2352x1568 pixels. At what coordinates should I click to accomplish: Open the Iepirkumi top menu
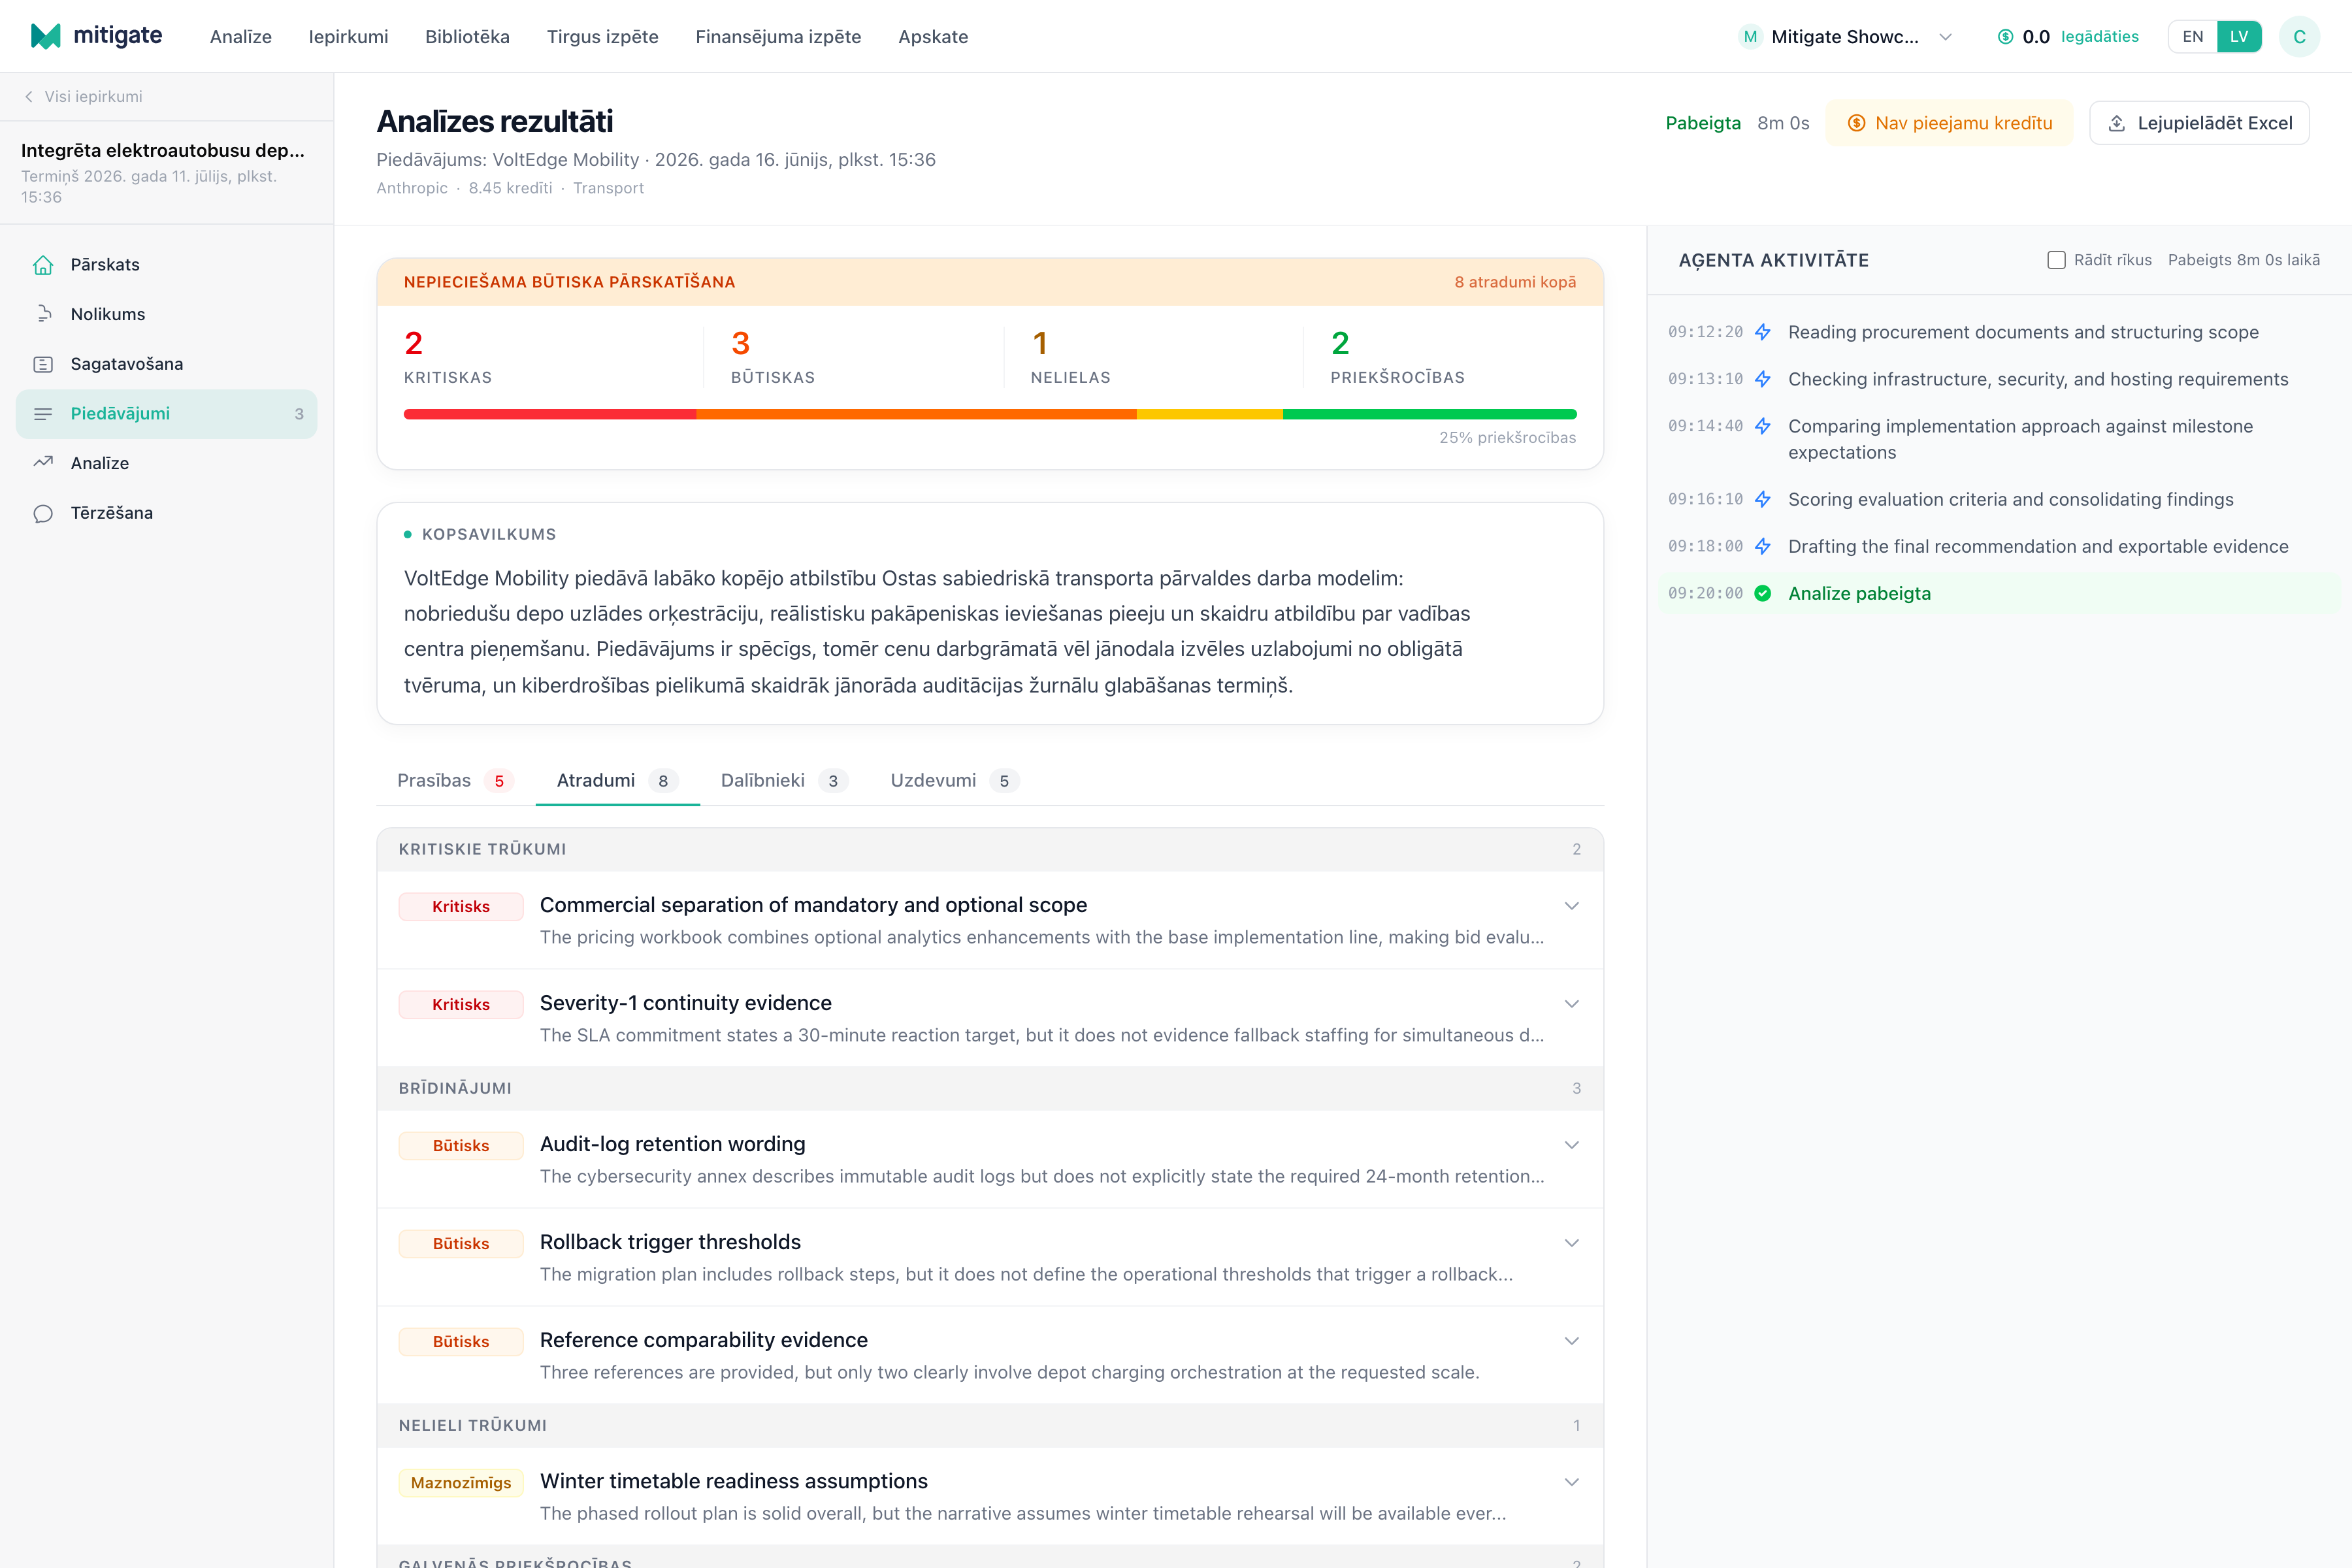pyautogui.click(x=348, y=37)
